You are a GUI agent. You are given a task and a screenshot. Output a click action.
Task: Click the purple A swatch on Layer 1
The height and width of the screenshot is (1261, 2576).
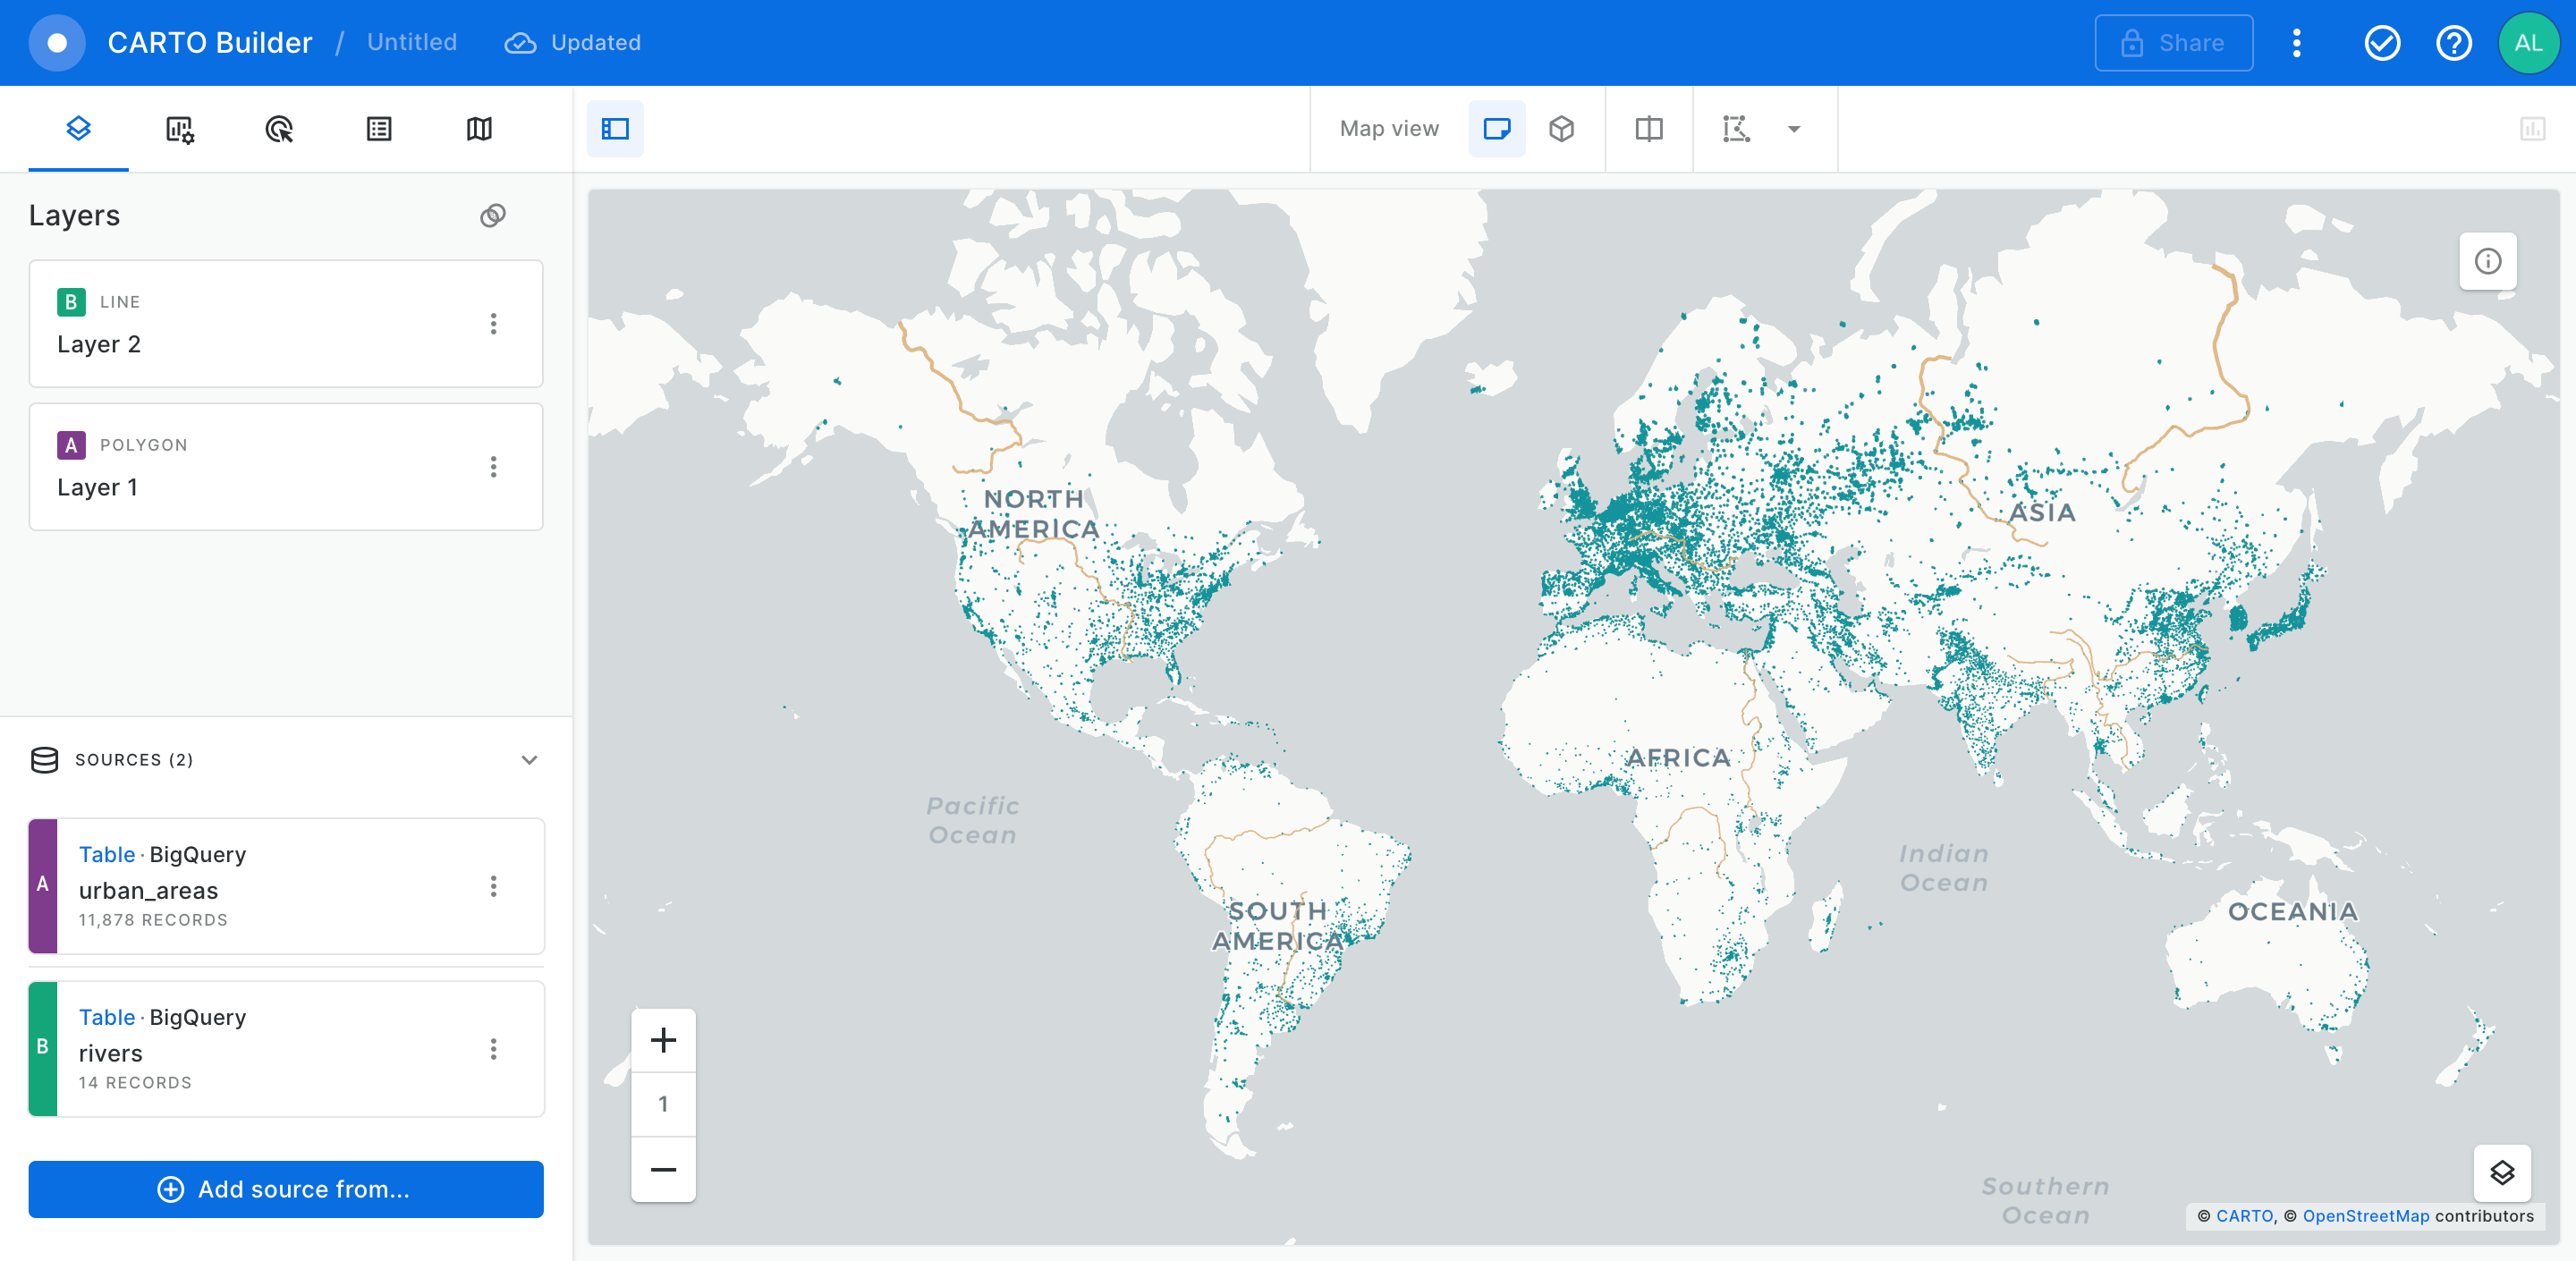[71, 445]
